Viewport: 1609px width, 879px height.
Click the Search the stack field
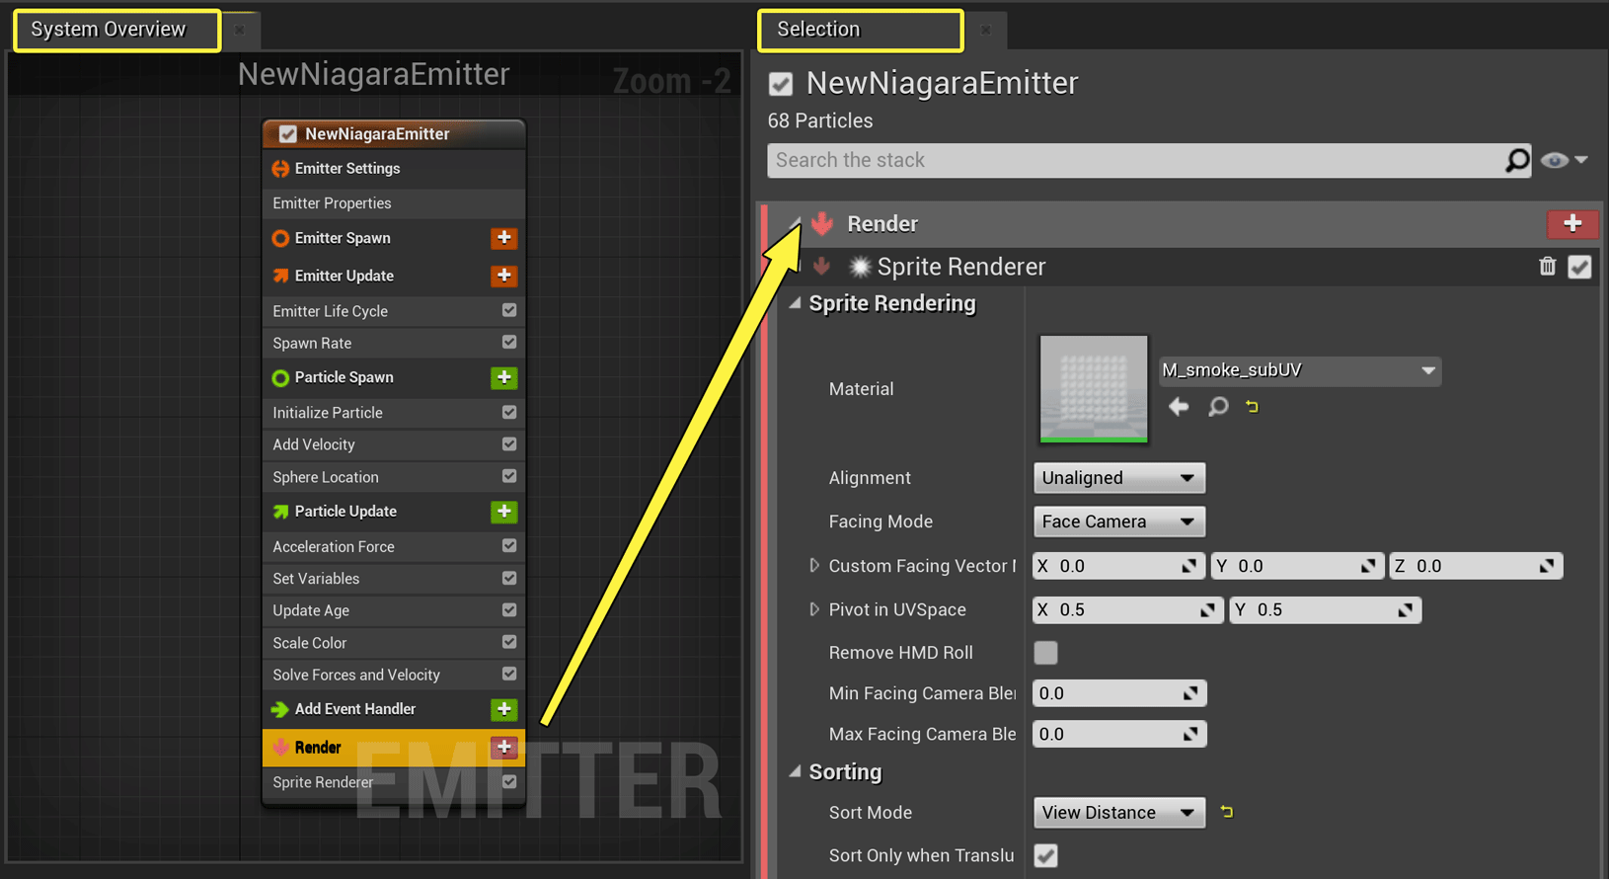(x=1135, y=160)
